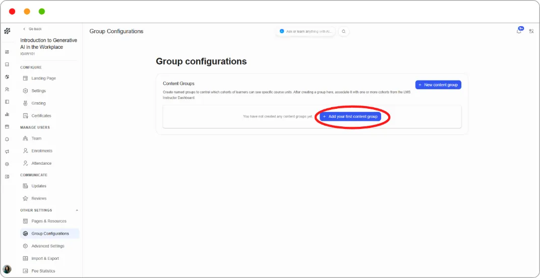Open the wallet icon in left rail
Viewport: 540px width, 278px height.
tap(7, 176)
